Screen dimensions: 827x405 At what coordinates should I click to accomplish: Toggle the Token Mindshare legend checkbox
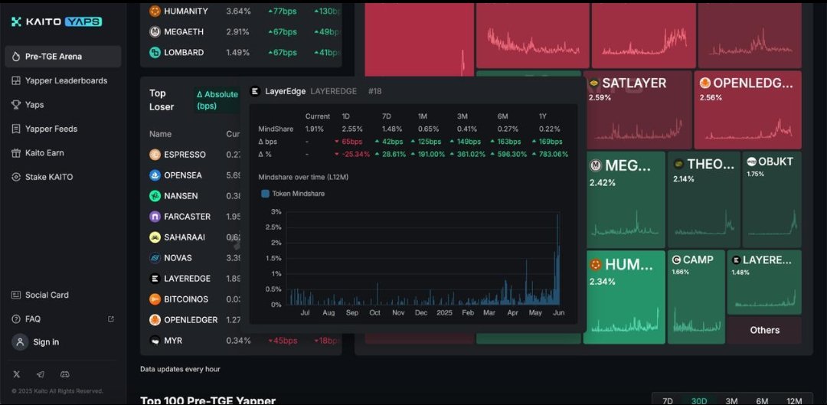(265, 194)
